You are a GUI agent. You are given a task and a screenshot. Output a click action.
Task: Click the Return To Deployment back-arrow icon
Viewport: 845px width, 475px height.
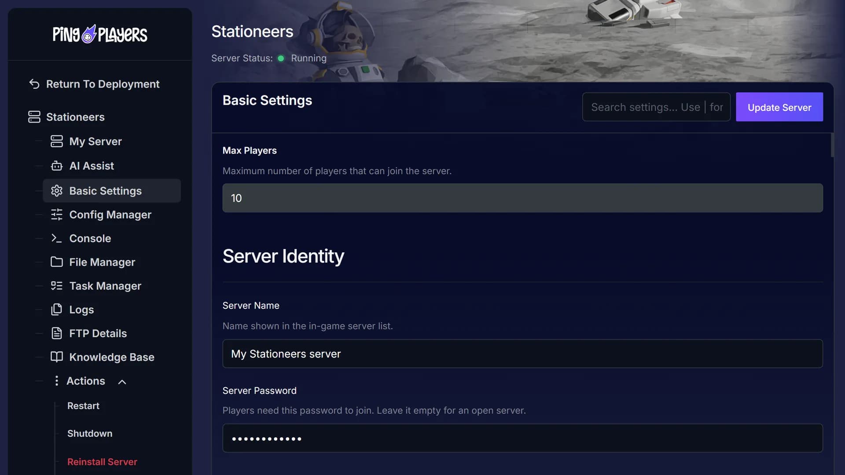pyautogui.click(x=34, y=84)
